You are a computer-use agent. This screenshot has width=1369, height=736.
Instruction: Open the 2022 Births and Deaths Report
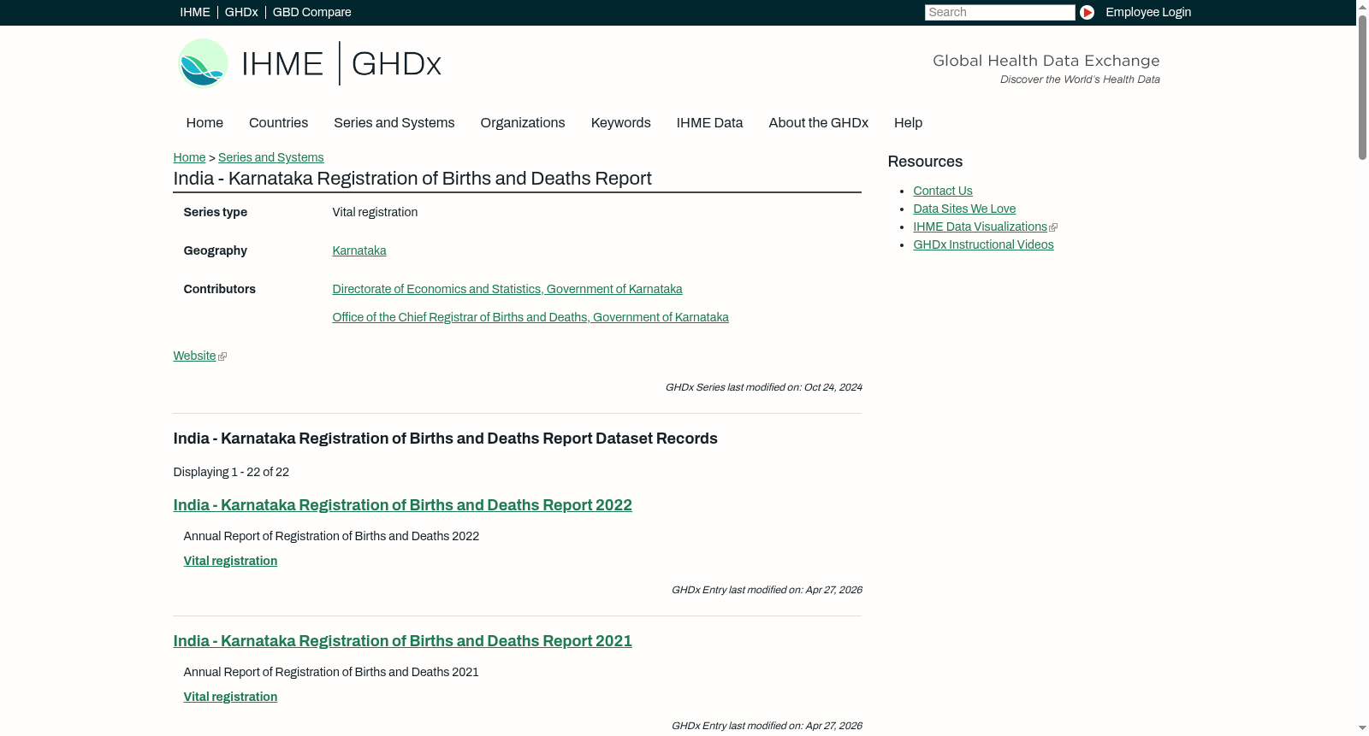click(402, 505)
